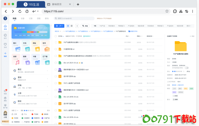Toggle the switch in the details panel
Screen dimensions: 199x126
(186, 68)
